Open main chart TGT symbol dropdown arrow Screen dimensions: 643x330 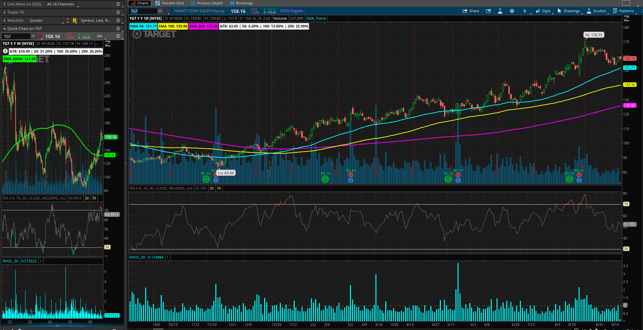point(160,11)
